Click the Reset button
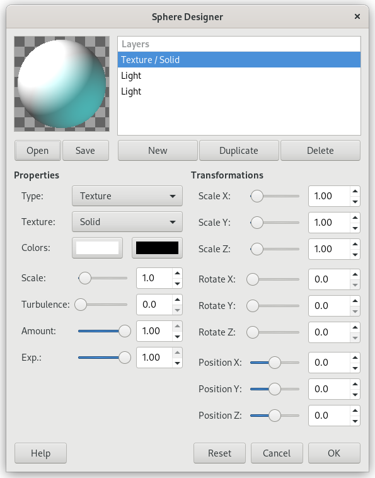375x478 pixels. pos(219,453)
